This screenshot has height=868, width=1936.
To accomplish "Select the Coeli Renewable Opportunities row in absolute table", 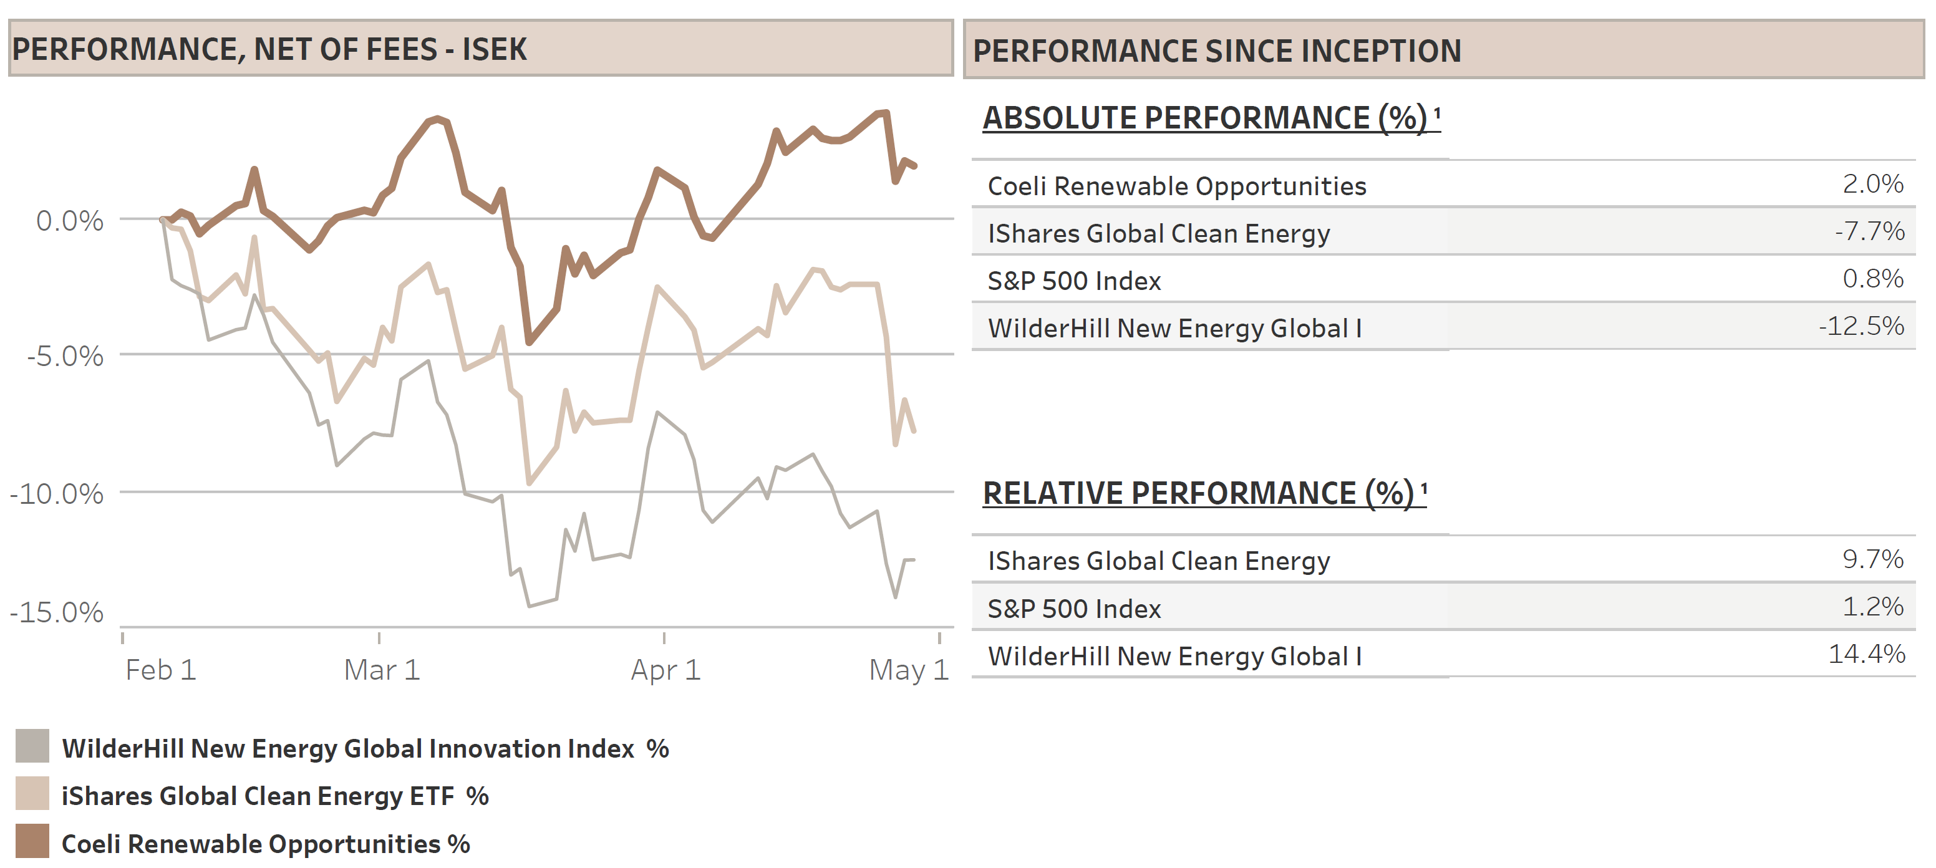I will (x=1176, y=186).
